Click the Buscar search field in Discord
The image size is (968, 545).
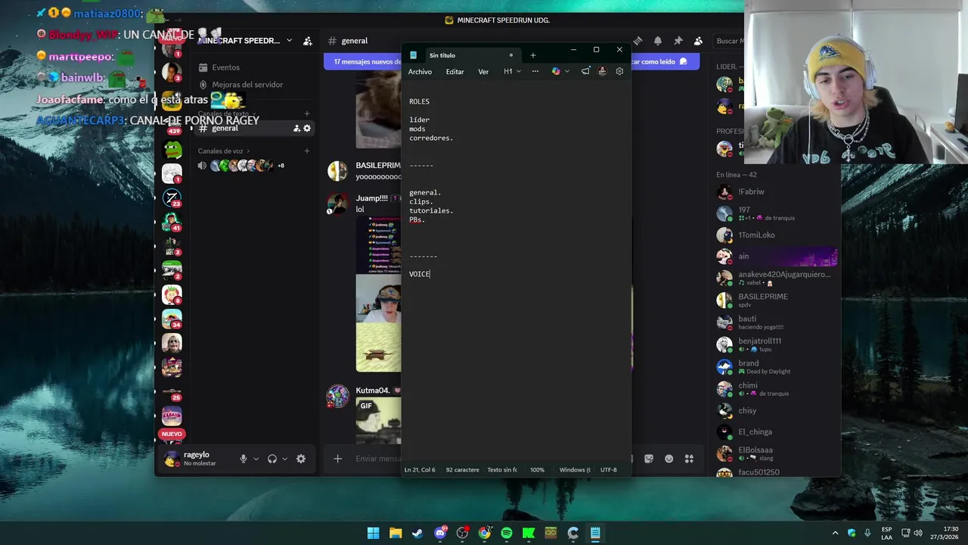[x=729, y=41]
